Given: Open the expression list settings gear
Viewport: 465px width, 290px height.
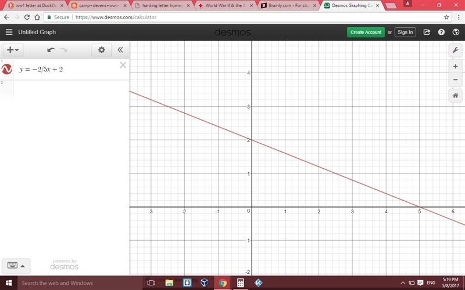Looking at the screenshot, I should pos(101,50).
